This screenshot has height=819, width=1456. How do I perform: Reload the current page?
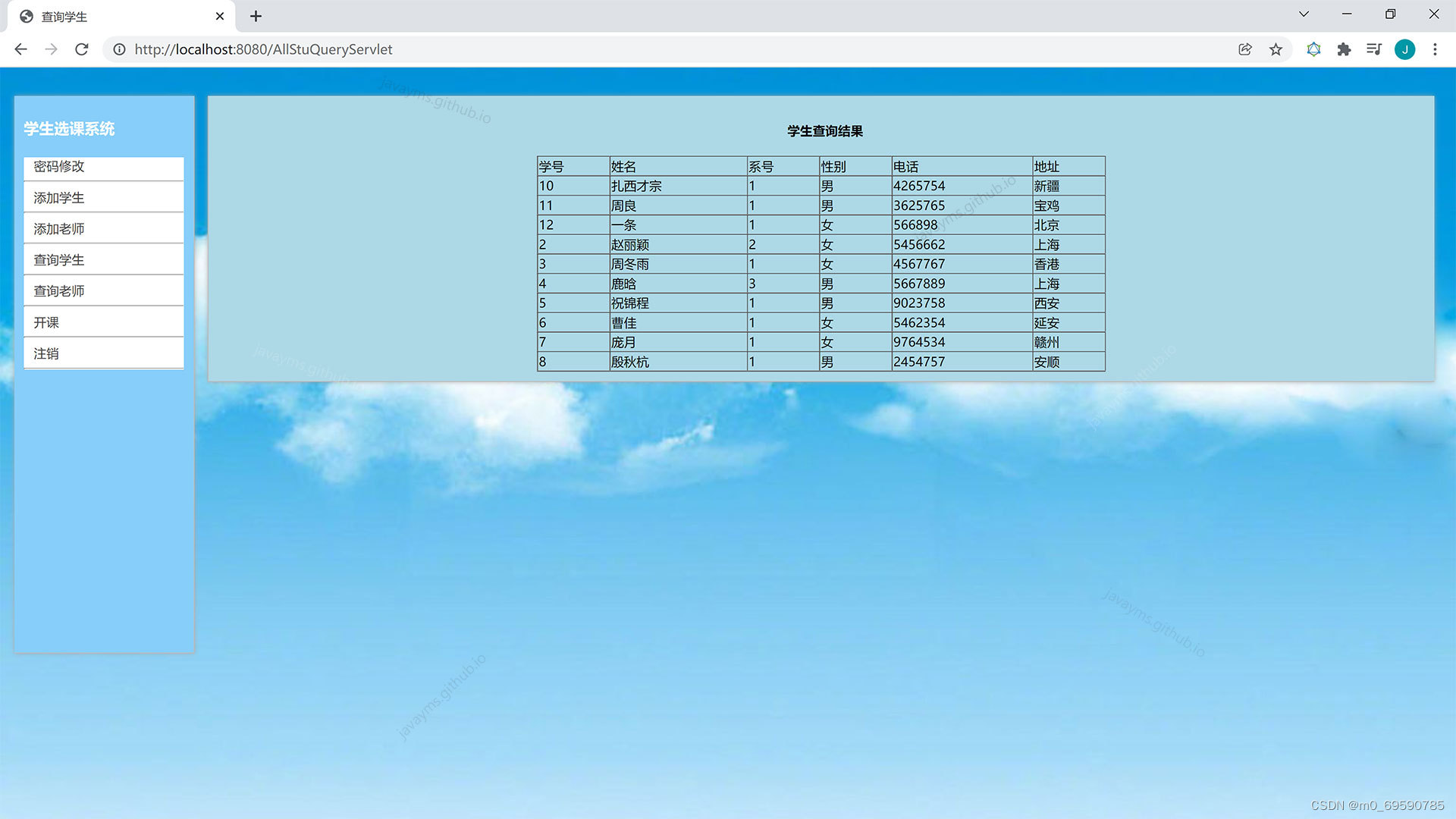[82, 49]
